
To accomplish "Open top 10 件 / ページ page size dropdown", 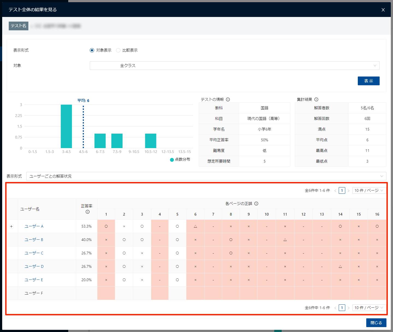I will coord(369,190).
